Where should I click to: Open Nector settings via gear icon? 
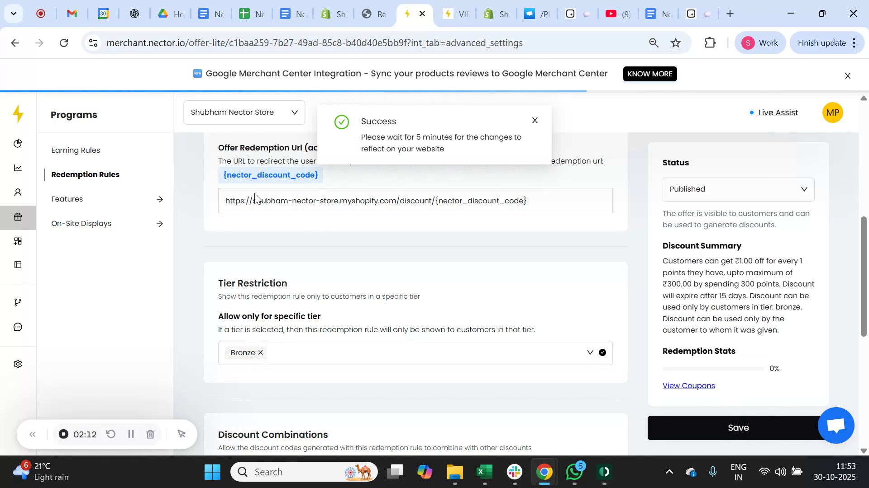(x=18, y=364)
